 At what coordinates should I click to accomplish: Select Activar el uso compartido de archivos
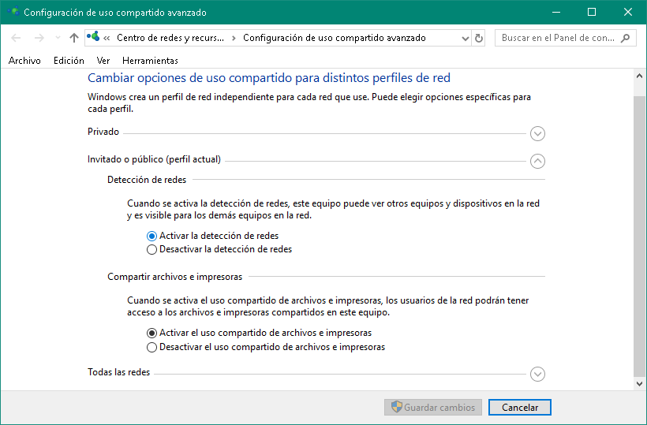152,333
